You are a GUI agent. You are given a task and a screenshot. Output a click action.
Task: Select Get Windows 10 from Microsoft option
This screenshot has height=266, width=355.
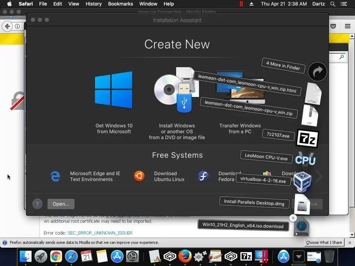pos(114,103)
